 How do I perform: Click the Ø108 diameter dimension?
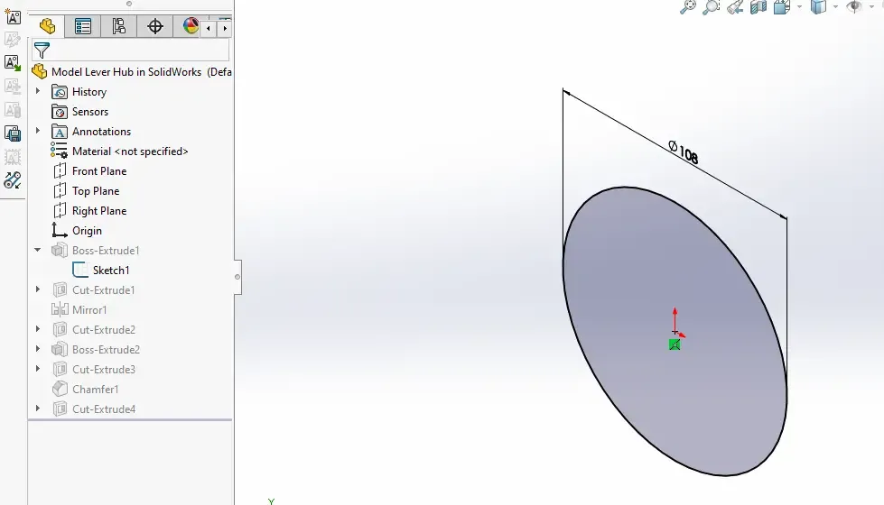pyautogui.click(x=684, y=152)
